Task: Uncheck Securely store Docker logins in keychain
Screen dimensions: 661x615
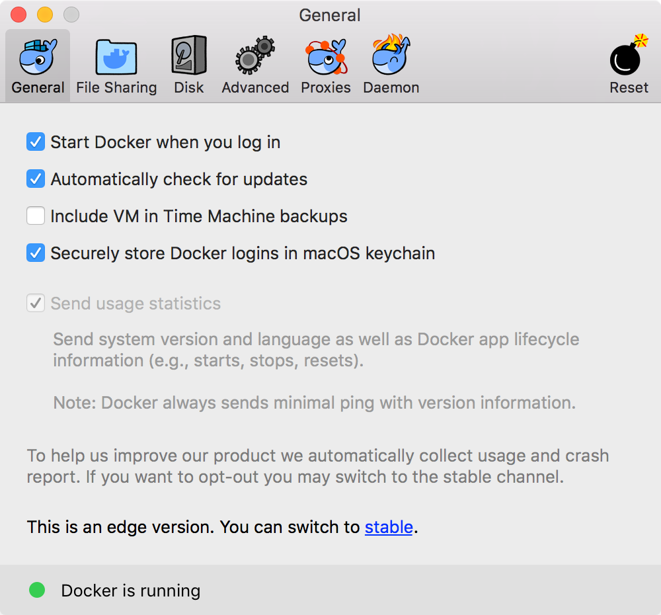Action: coord(36,253)
